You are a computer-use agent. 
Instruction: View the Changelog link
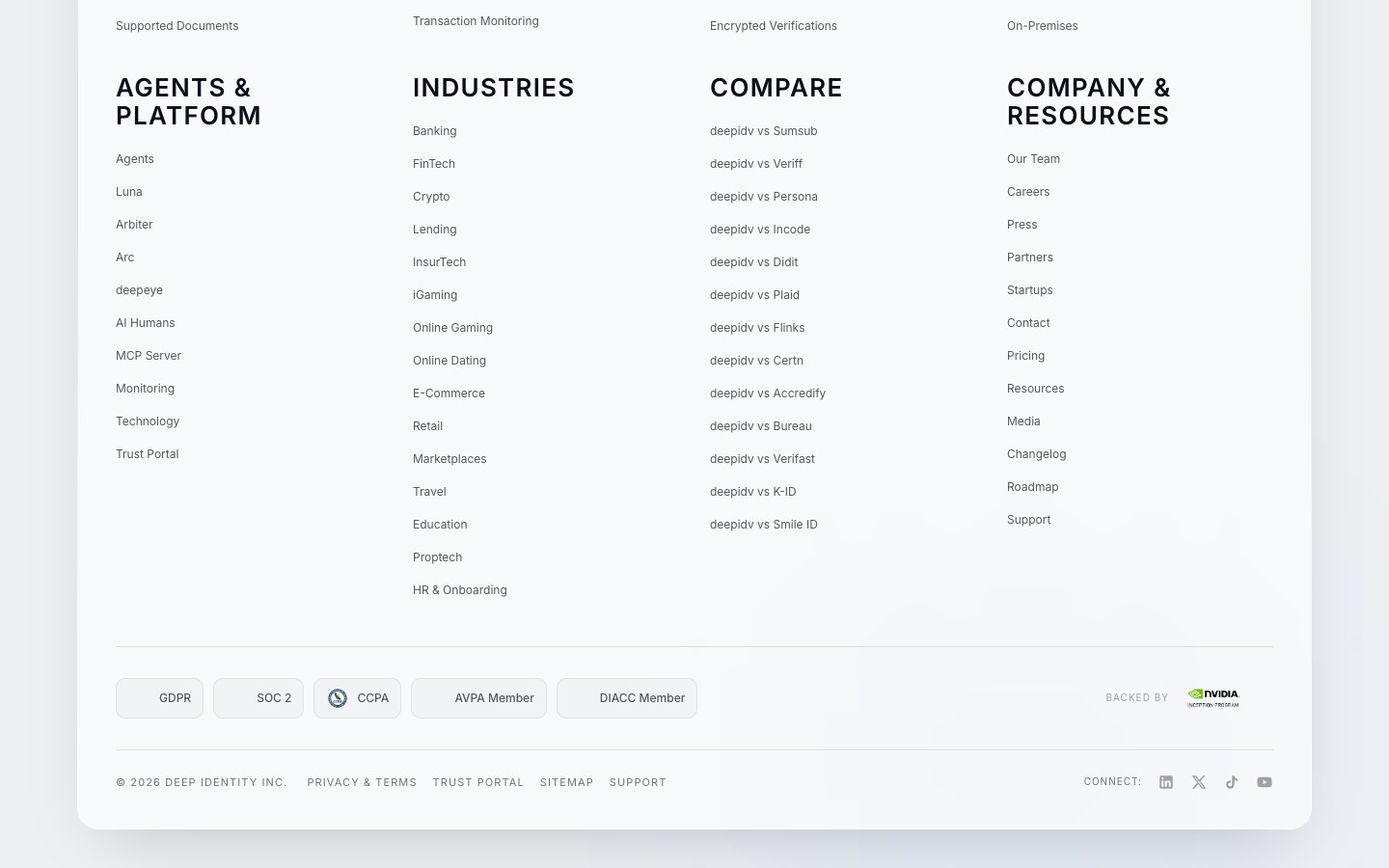1036,454
